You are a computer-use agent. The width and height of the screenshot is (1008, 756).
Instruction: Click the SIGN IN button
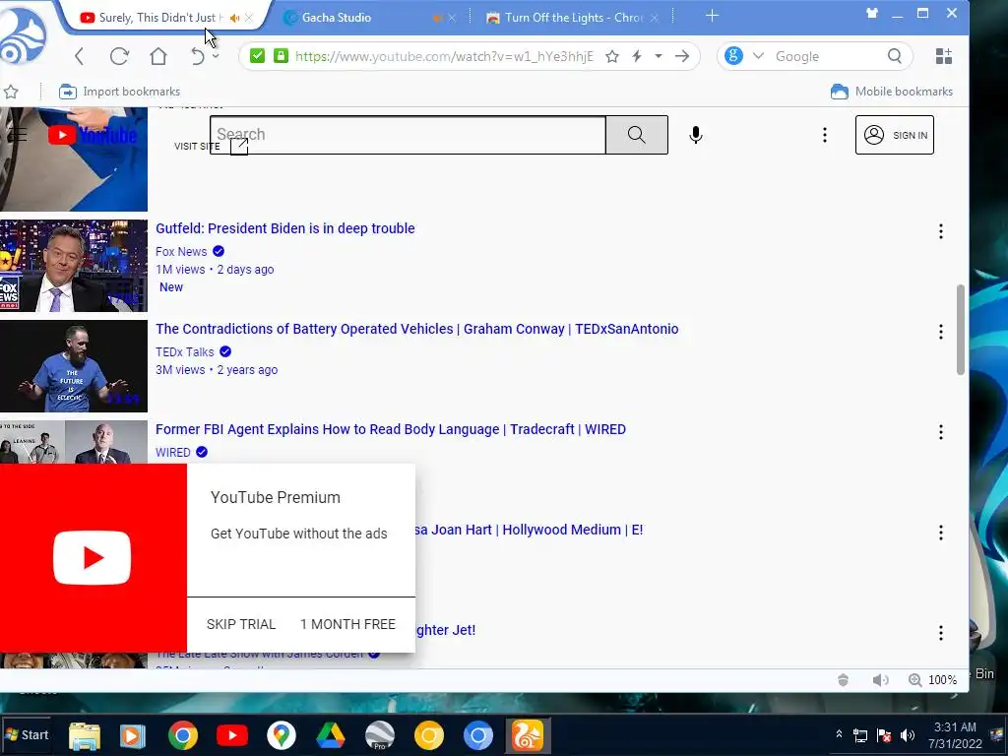pyautogui.click(x=894, y=135)
